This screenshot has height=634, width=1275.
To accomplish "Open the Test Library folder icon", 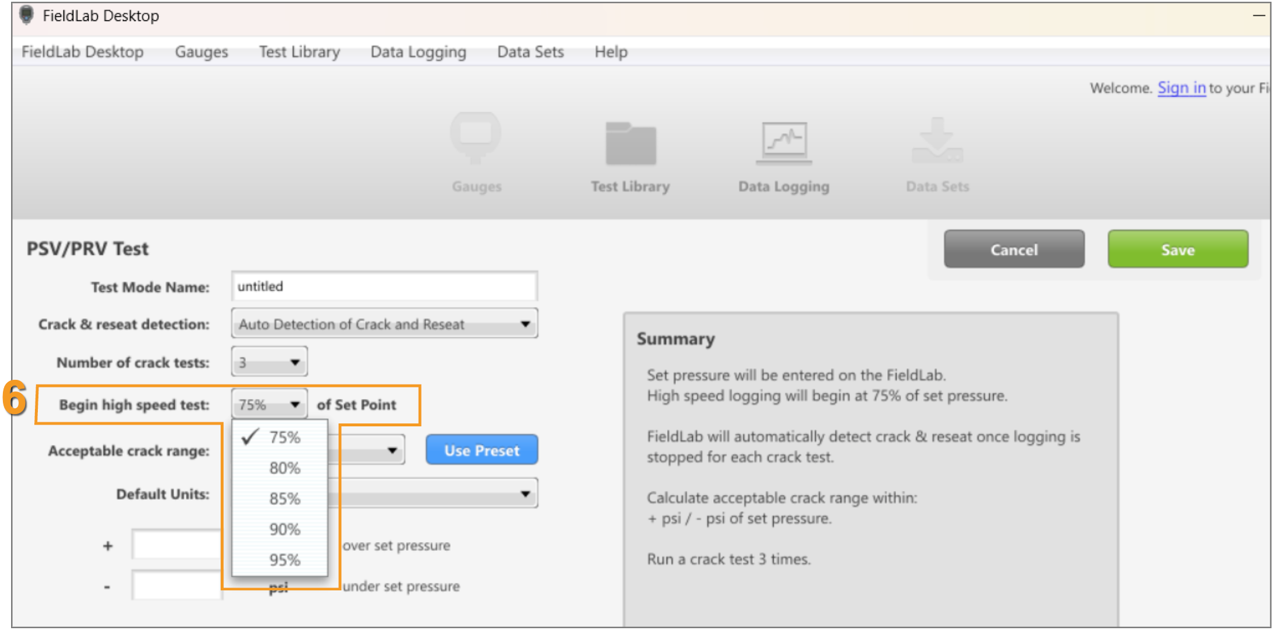I will 631,144.
